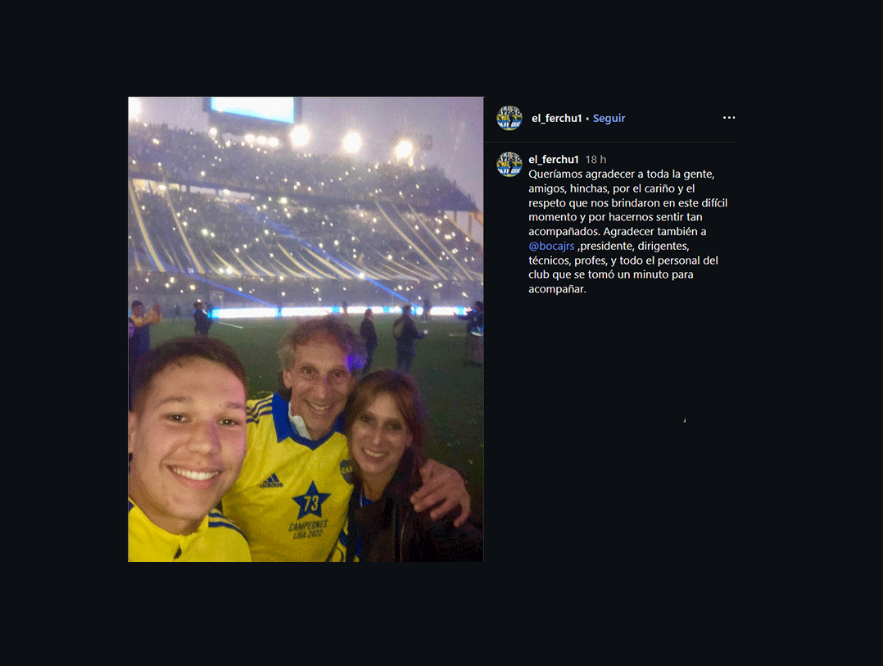Click the stadium scoreboard screen in photo
The height and width of the screenshot is (666, 883).
click(x=253, y=109)
